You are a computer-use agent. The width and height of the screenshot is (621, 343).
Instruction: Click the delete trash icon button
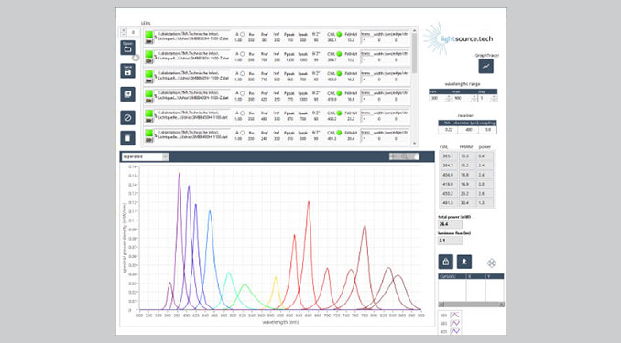(127, 138)
